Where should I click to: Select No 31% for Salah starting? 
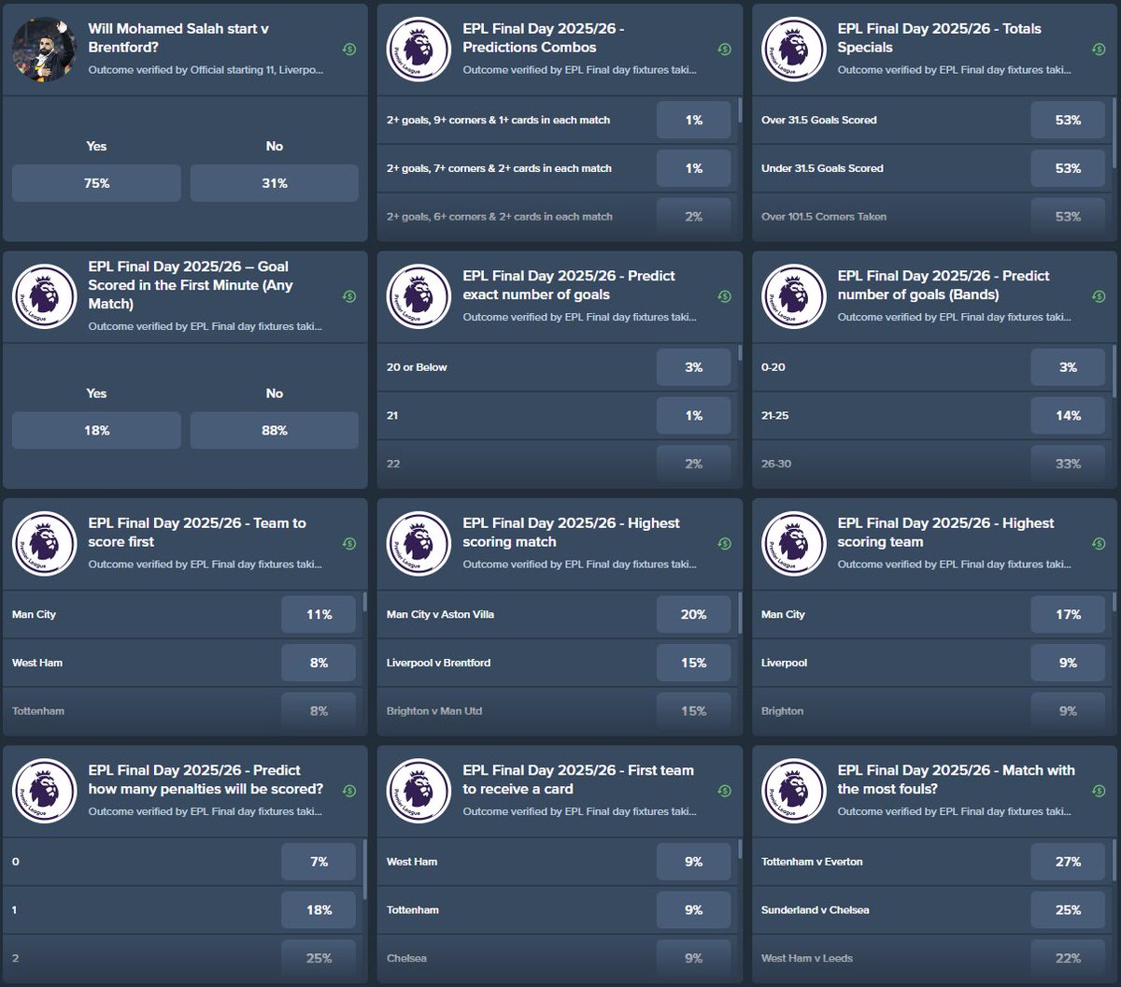tap(275, 183)
